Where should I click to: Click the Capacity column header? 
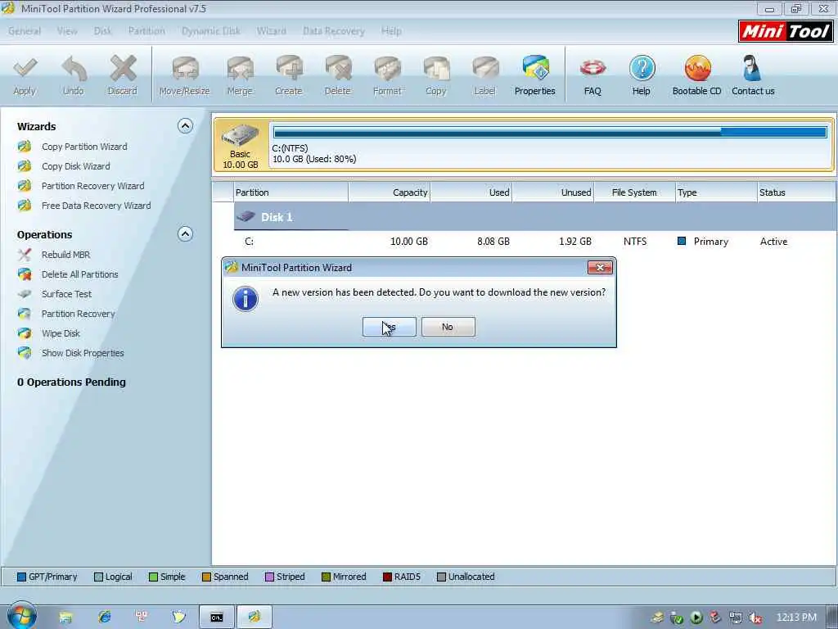point(390,192)
